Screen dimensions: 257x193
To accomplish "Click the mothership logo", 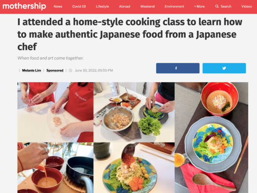I will (24, 6).
